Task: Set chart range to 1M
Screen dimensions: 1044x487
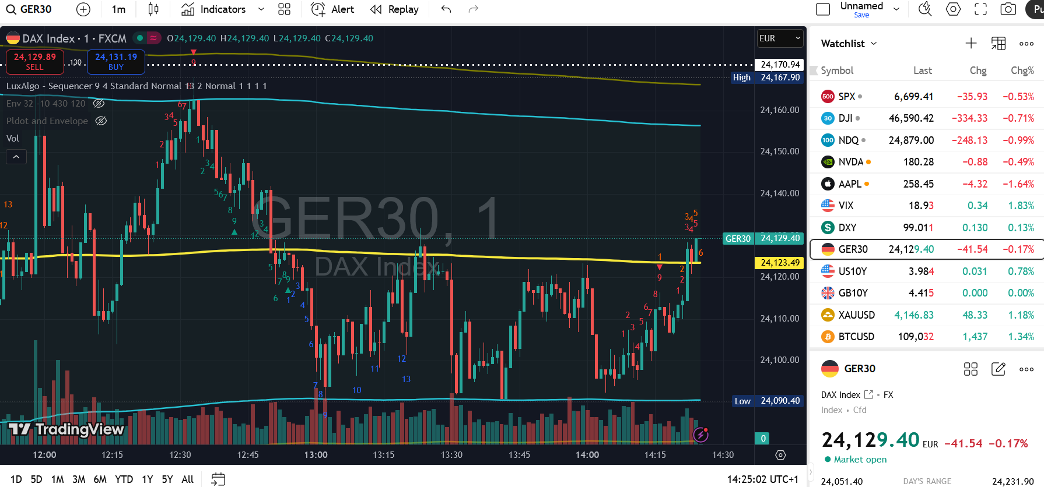Action: (x=57, y=479)
